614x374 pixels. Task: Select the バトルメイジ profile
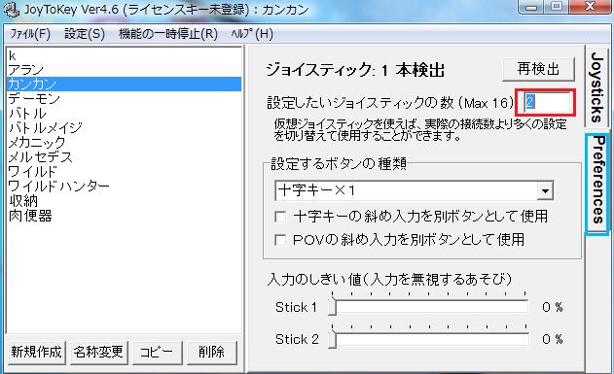click(x=125, y=128)
